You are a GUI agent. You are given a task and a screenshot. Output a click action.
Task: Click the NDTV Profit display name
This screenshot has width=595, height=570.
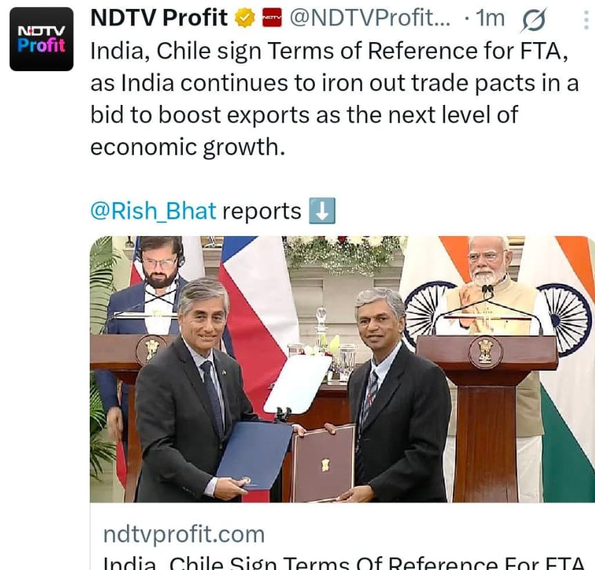[159, 18]
